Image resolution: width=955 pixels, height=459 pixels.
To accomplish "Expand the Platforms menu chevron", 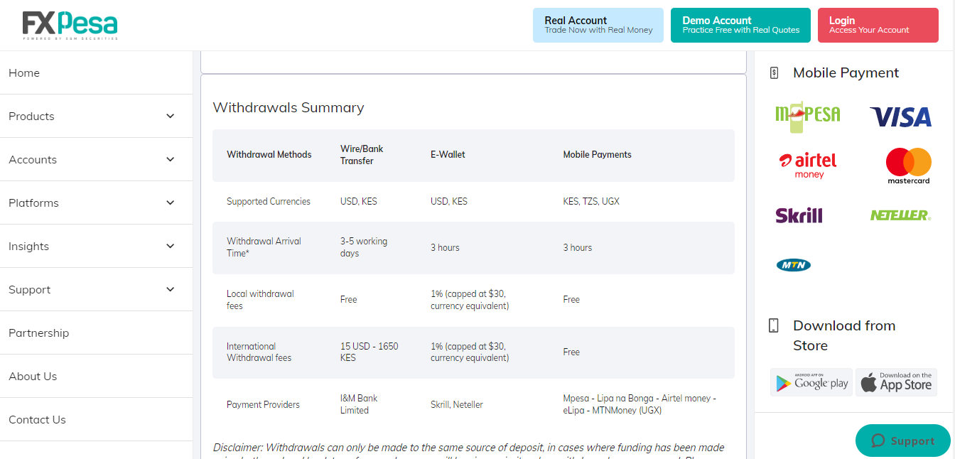I will point(171,202).
